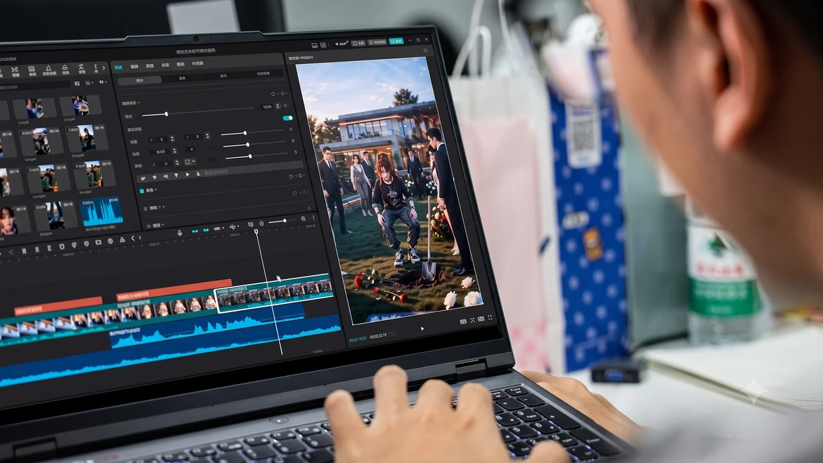Click the microphone voiceover icon on timeline toolbar
The height and width of the screenshot is (463, 823).
pos(180,233)
